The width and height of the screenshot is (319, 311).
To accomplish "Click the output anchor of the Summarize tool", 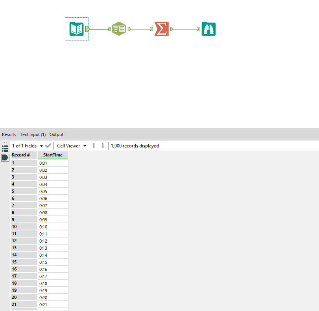I will click(x=172, y=29).
